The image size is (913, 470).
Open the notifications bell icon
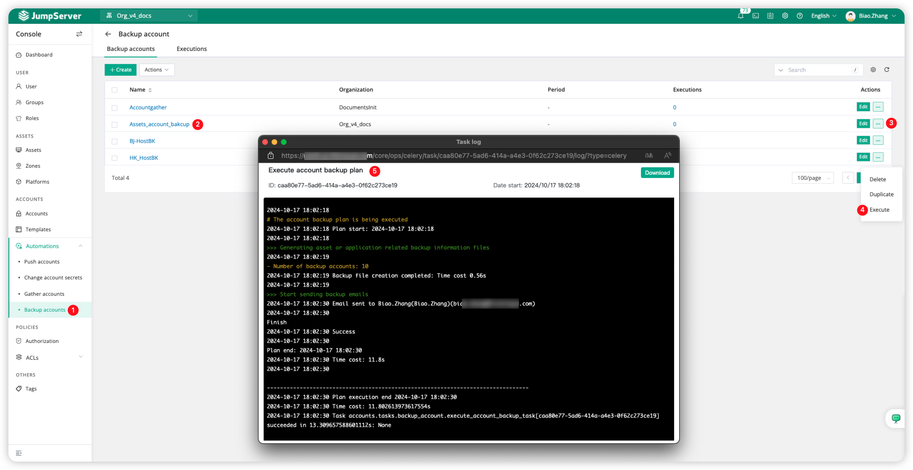tap(740, 16)
